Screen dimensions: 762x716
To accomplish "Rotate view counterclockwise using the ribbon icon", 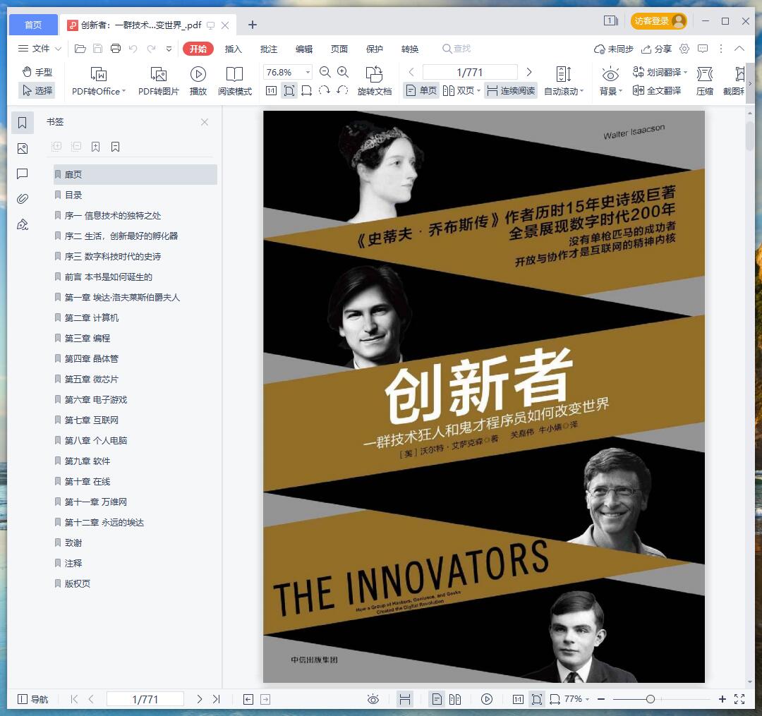I will (343, 90).
